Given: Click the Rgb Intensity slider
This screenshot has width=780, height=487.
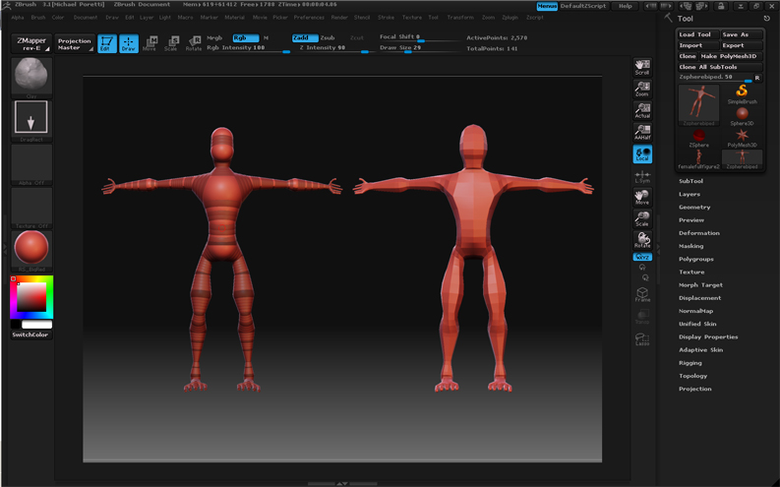Looking at the screenshot, I should point(248,48).
